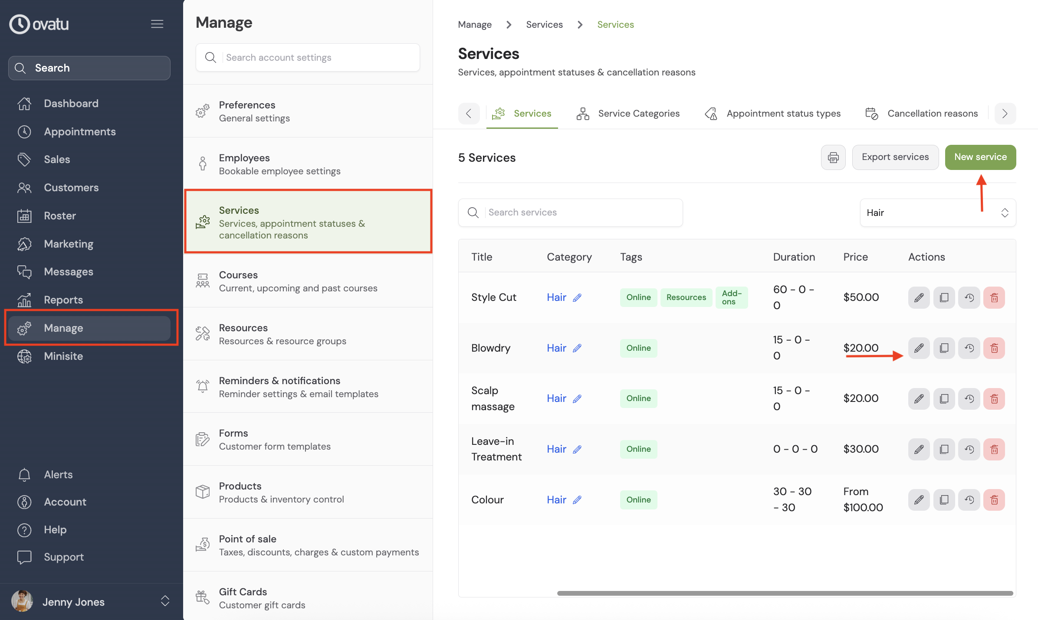1038x620 pixels.
Task: Focus the Search services input field
Action: click(x=581, y=212)
